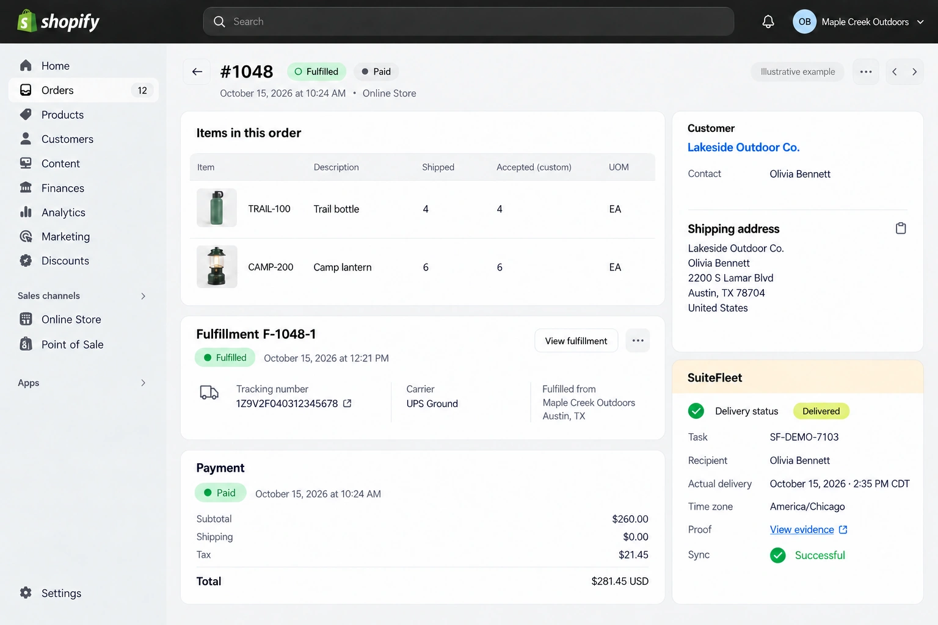Click the Settings gear icon
Screen dimensions: 938x625
[26, 593]
